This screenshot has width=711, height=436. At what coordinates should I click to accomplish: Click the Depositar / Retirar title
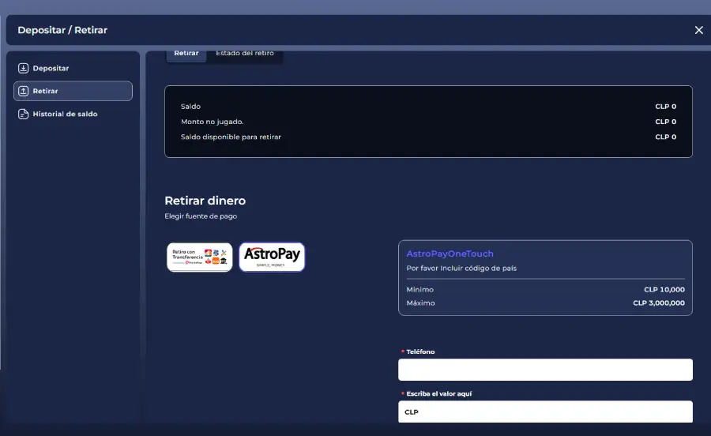62,30
